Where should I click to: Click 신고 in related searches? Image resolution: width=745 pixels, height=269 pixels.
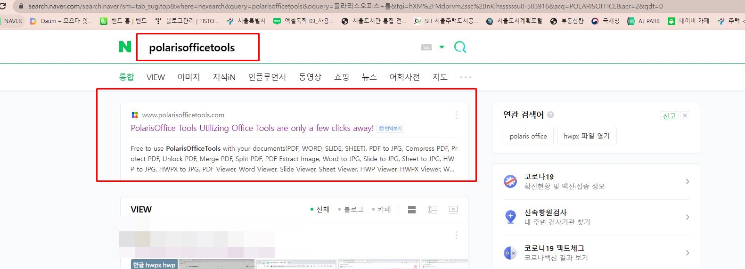(669, 115)
